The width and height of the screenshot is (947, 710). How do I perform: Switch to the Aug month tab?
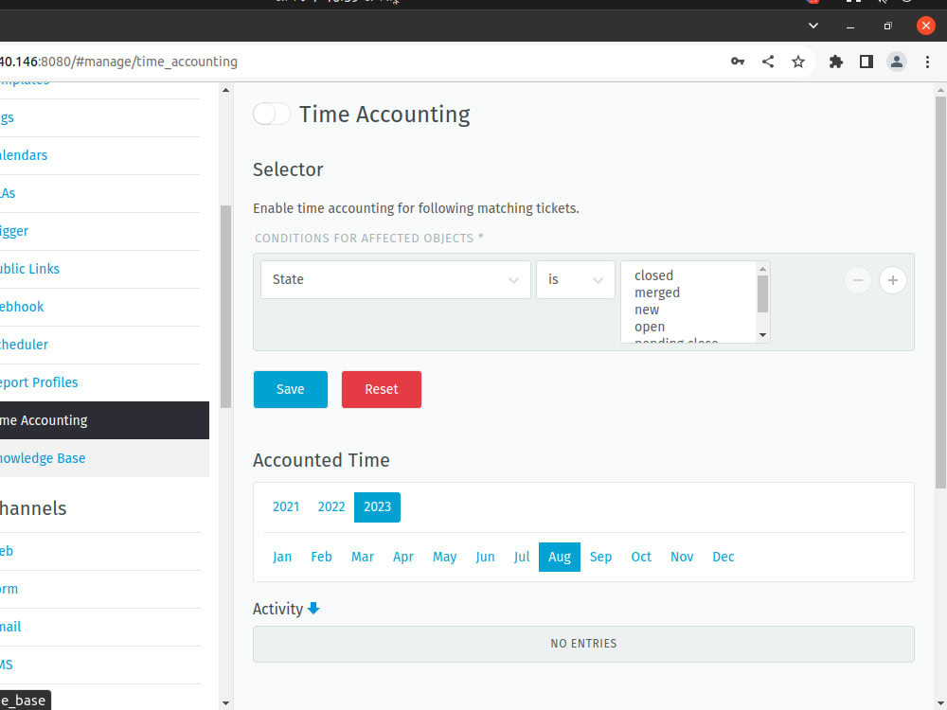tap(559, 557)
